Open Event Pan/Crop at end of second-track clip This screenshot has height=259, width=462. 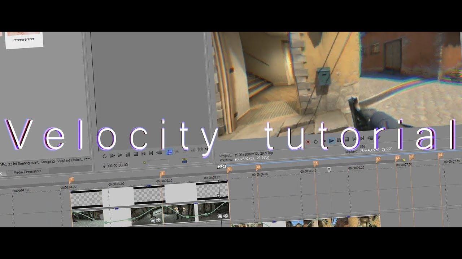point(220,216)
